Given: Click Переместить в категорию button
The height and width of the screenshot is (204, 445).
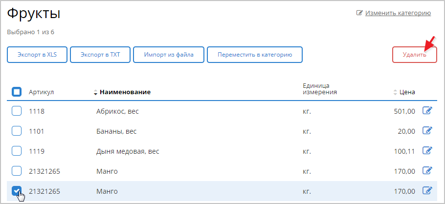Looking at the screenshot, I should pyautogui.click(x=255, y=55).
